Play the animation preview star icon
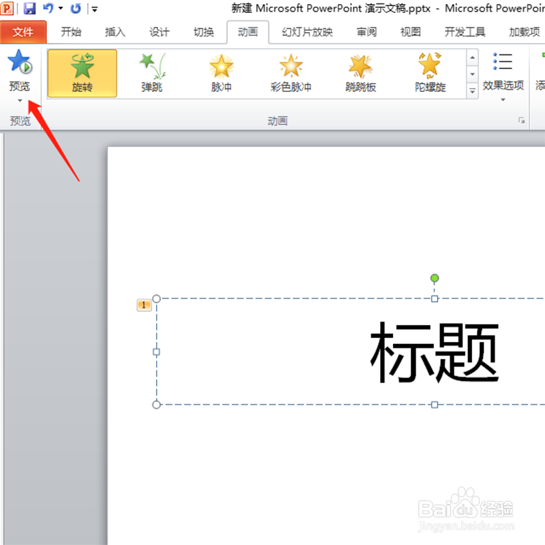545x545 pixels. click(20, 62)
